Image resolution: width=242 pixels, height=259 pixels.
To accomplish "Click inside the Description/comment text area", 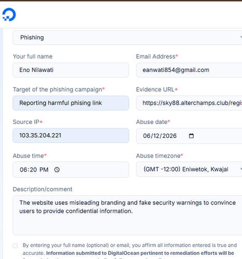I will 127,215.
